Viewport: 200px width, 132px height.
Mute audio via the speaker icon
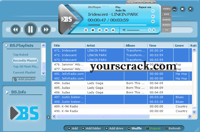click(124, 30)
